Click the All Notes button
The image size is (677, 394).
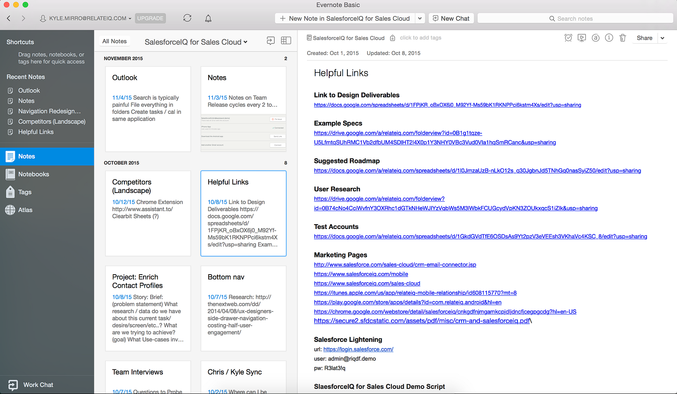[114, 41]
